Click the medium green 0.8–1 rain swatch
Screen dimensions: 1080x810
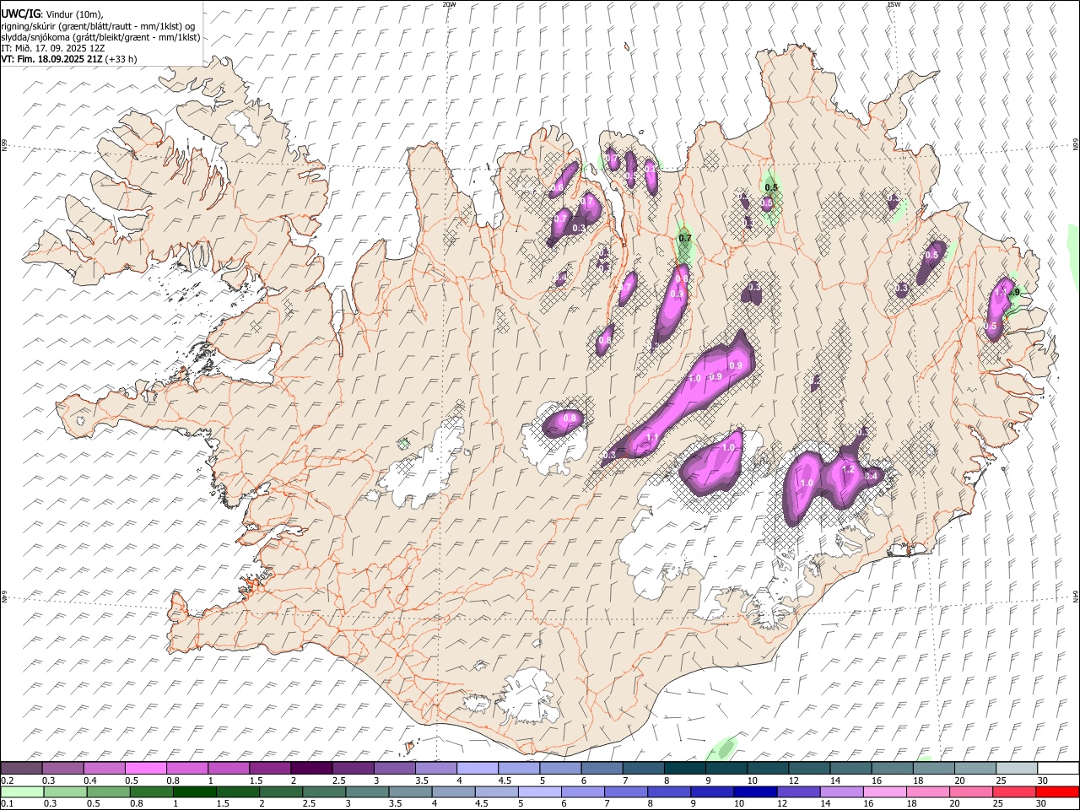(152, 791)
